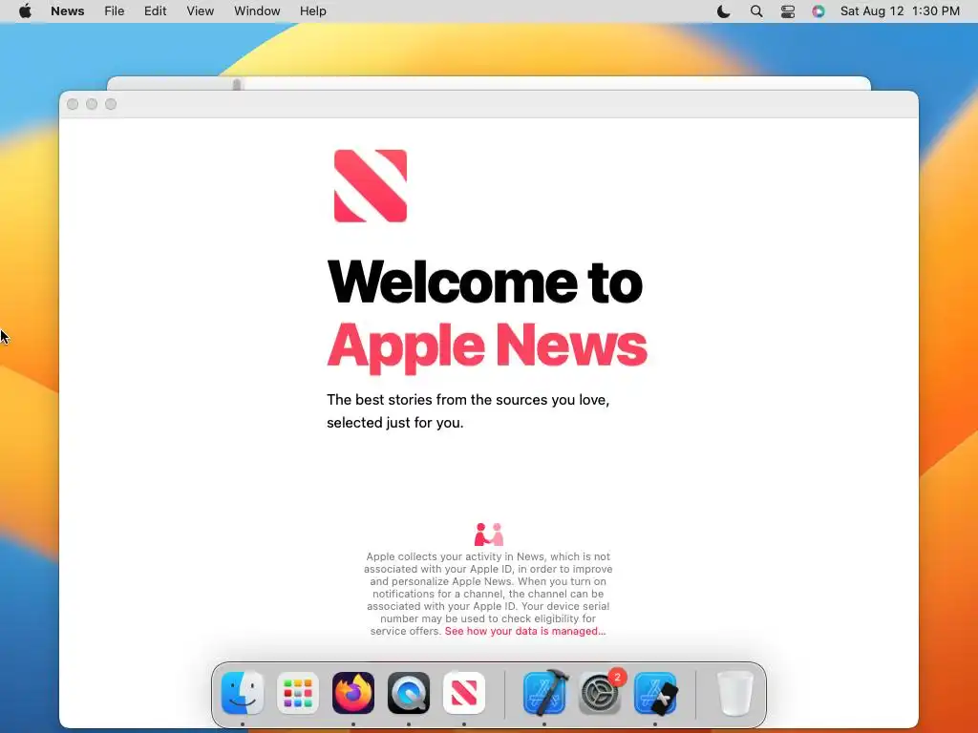Image resolution: width=978 pixels, height=733 pixels.
Task: Toggle Do Not Disturb moon icon
Action: tap(724, 11)
